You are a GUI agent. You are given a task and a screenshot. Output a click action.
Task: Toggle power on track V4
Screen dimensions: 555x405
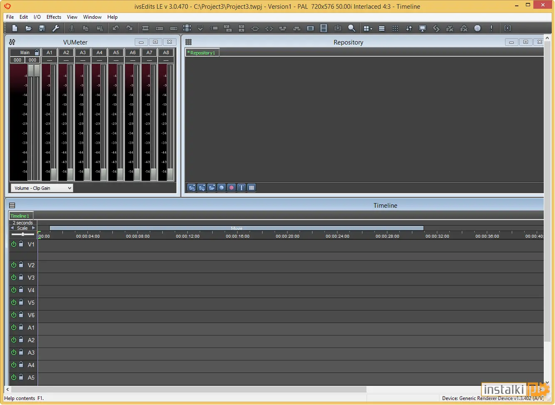click(x=14, y=290)
